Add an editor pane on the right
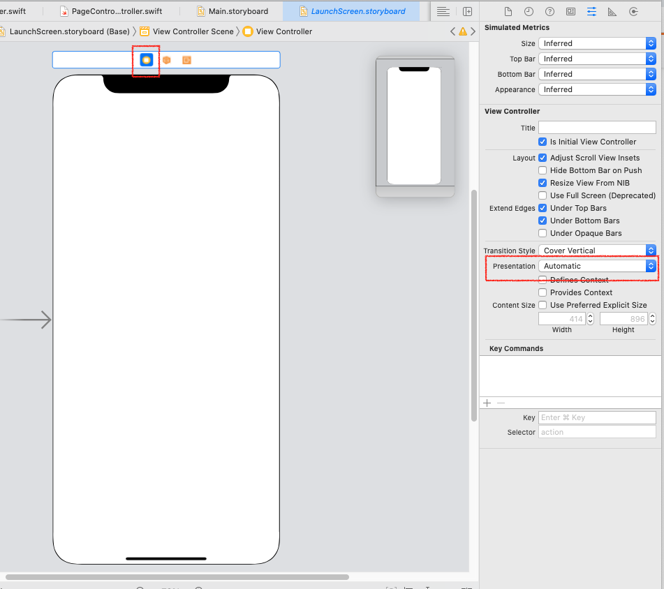 [x=468, y=12]
